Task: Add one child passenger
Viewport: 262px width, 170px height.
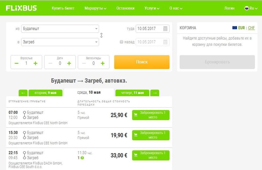Action: coord(69,63)
